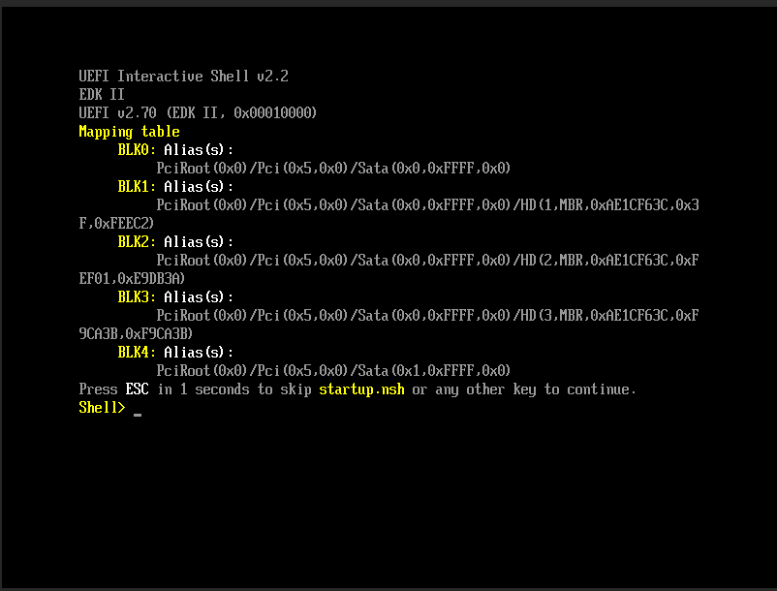Select the BLK1 label
Screen dimensions: 777x591
(x=137, y=187)
